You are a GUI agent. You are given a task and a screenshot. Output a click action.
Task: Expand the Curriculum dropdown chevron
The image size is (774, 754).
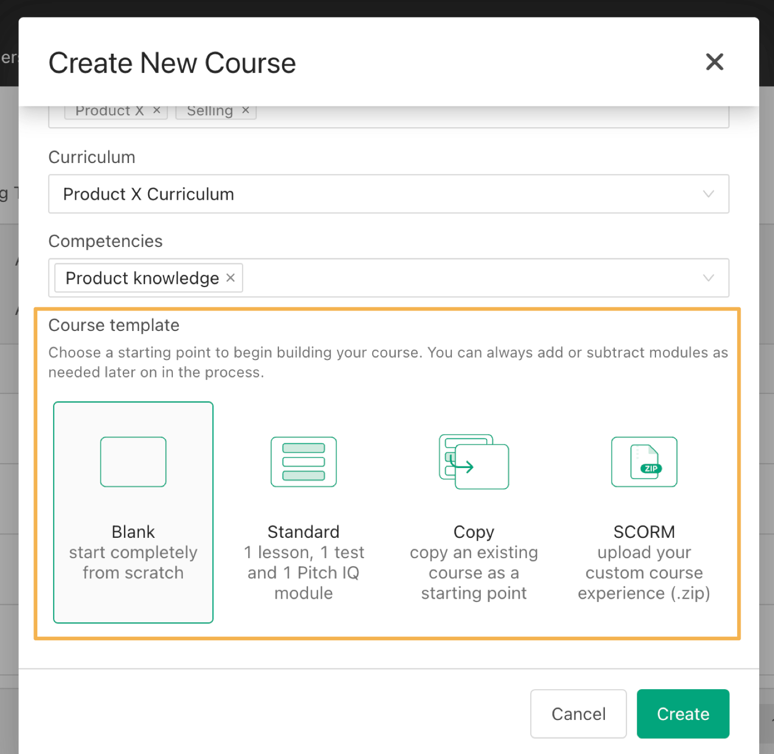tap(708, 194)
